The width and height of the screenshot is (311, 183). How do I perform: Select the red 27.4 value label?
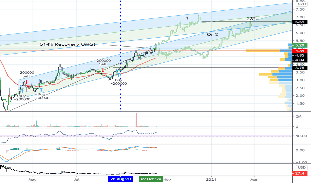pos(300,173)
